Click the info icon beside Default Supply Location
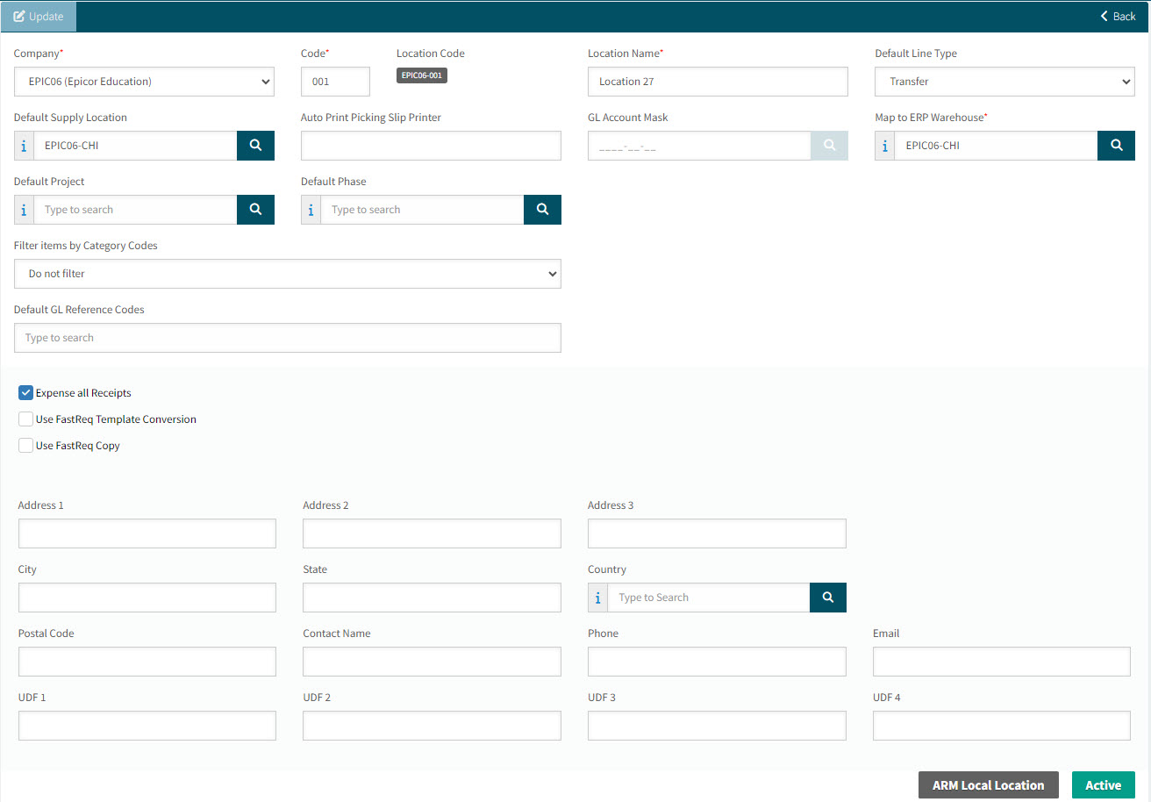 click(x=24, y=146)
